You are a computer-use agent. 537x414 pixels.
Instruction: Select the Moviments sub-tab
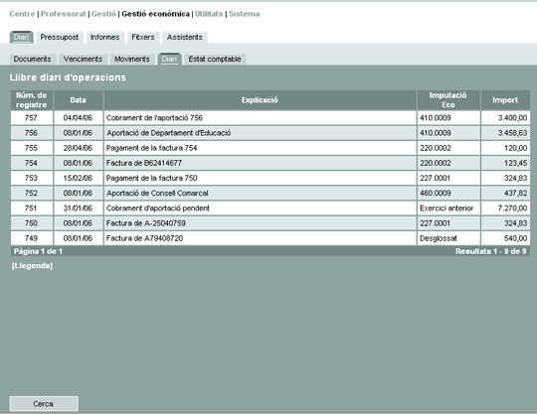click(132, 59)
